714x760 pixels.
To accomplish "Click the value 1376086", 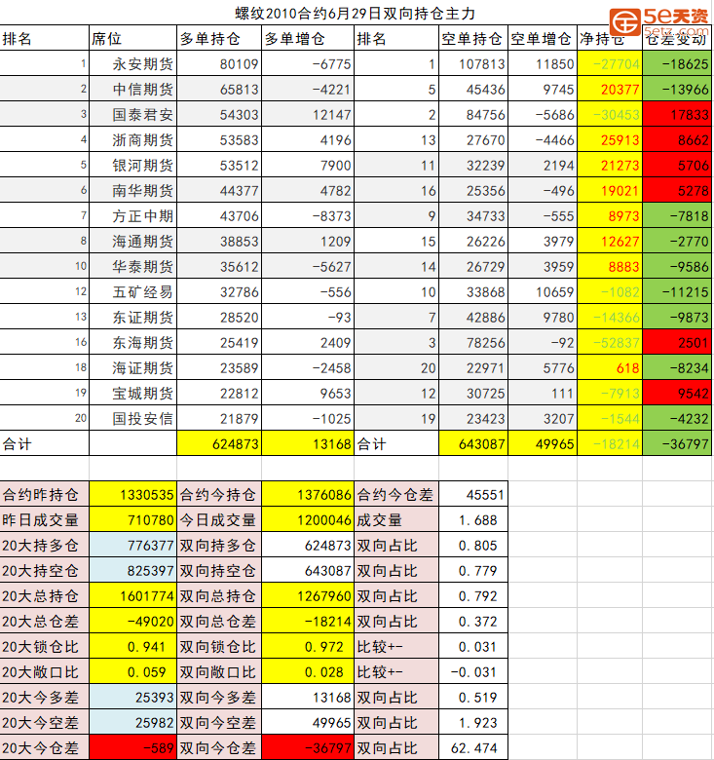I will [308, 494].
